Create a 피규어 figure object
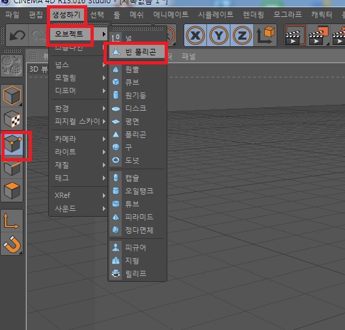Viewport: 345px width, 330px height. (137, 248)
